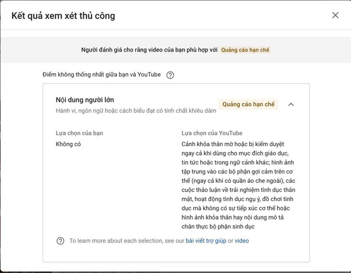This screenshot has height=273, width=351.
Task: Click the subtitle starting with Hành vi, ngôn ngữ
Action: point(136,111)
